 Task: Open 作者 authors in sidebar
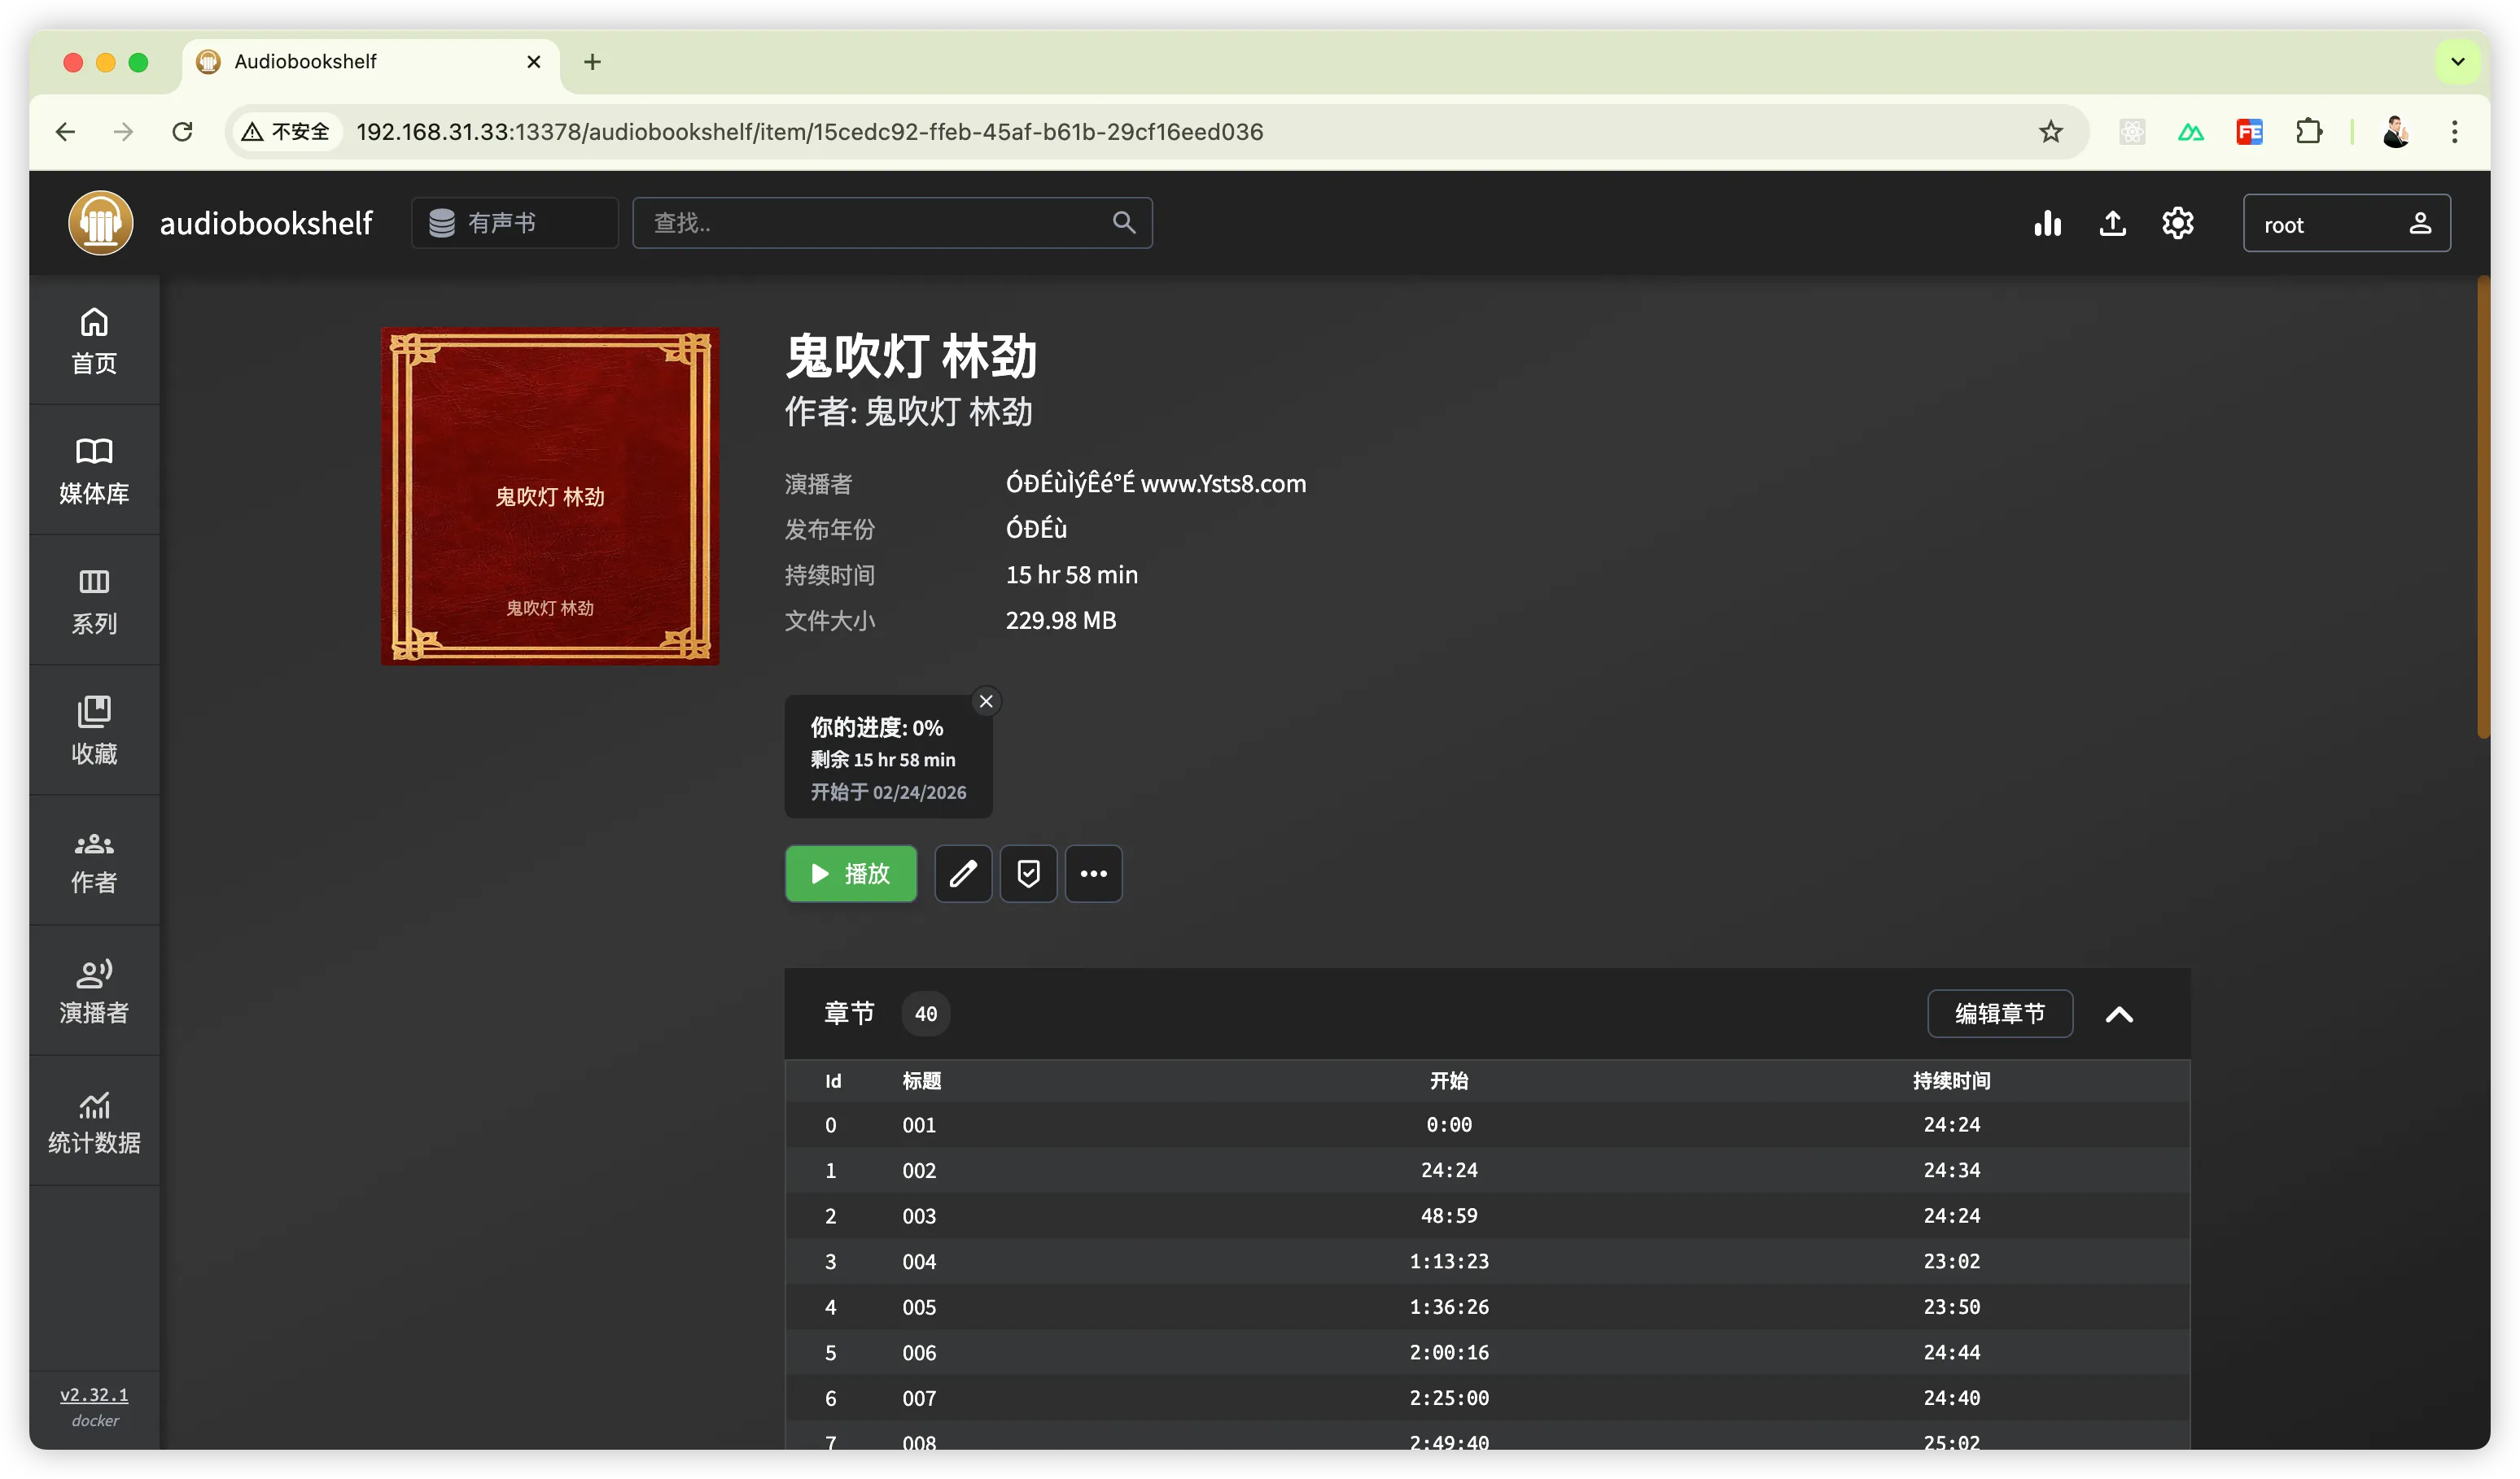click(x=94, y=861)
